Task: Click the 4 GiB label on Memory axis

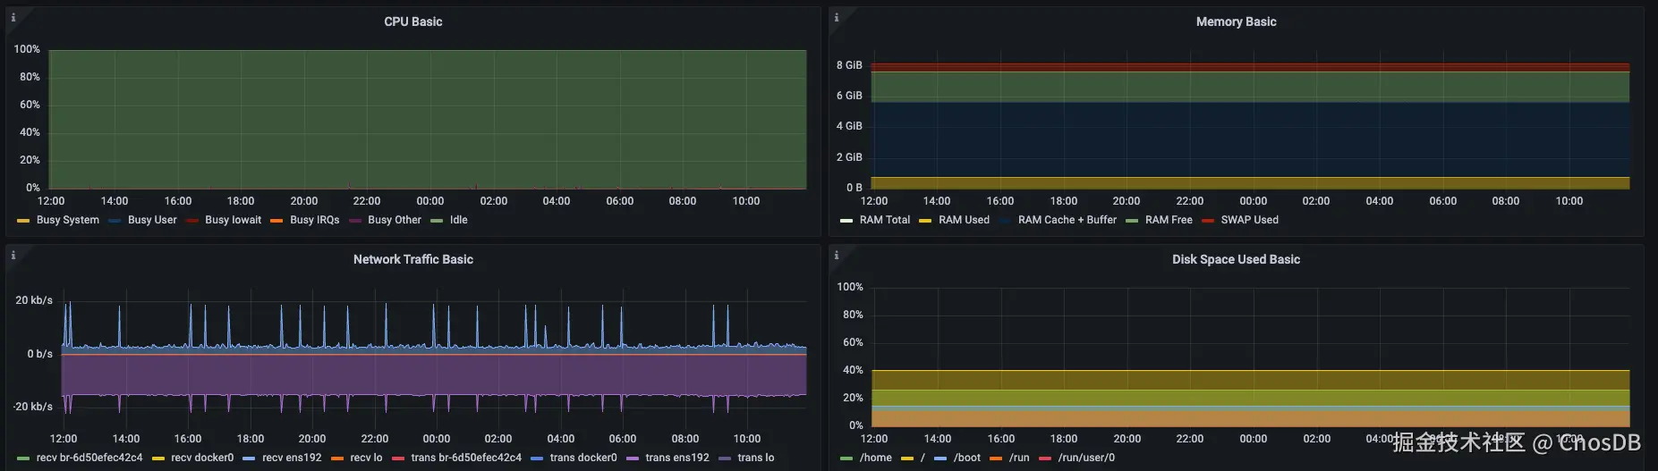Action: [x=849, y=126]
